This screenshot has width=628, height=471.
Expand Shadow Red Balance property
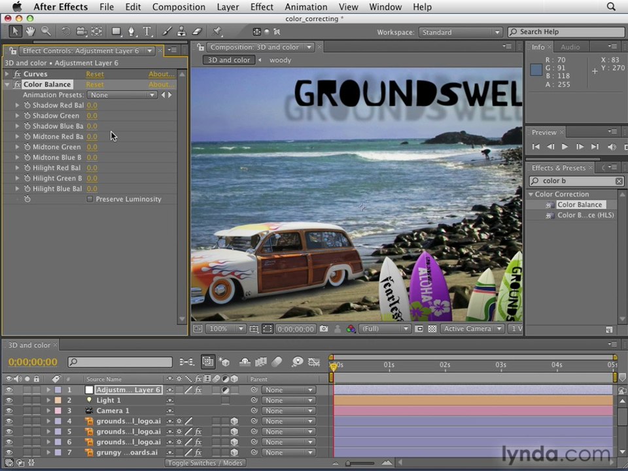(x=17, y=105)
